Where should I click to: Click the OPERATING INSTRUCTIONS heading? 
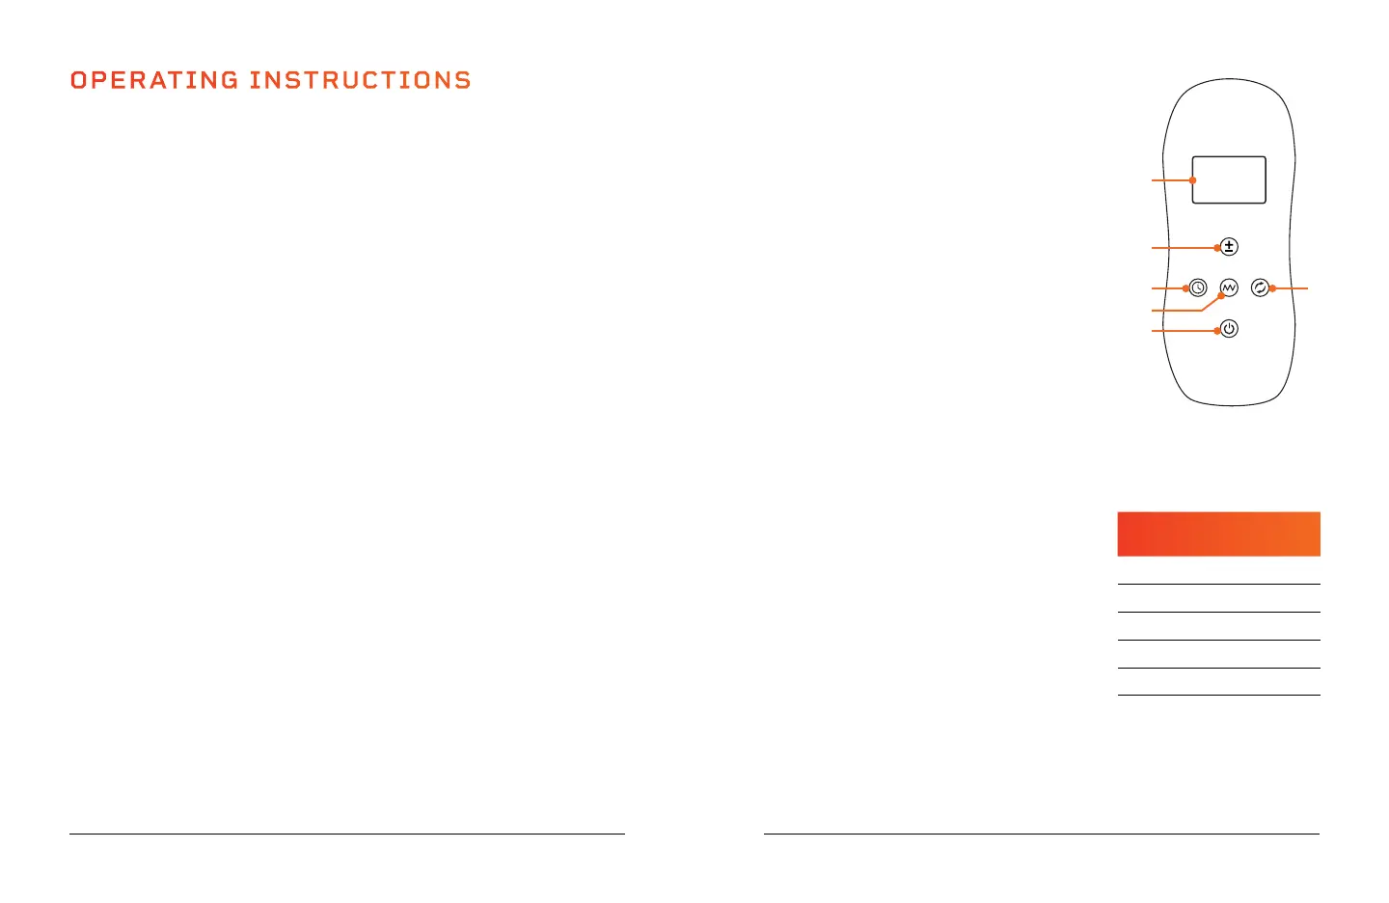pos(270,80)
